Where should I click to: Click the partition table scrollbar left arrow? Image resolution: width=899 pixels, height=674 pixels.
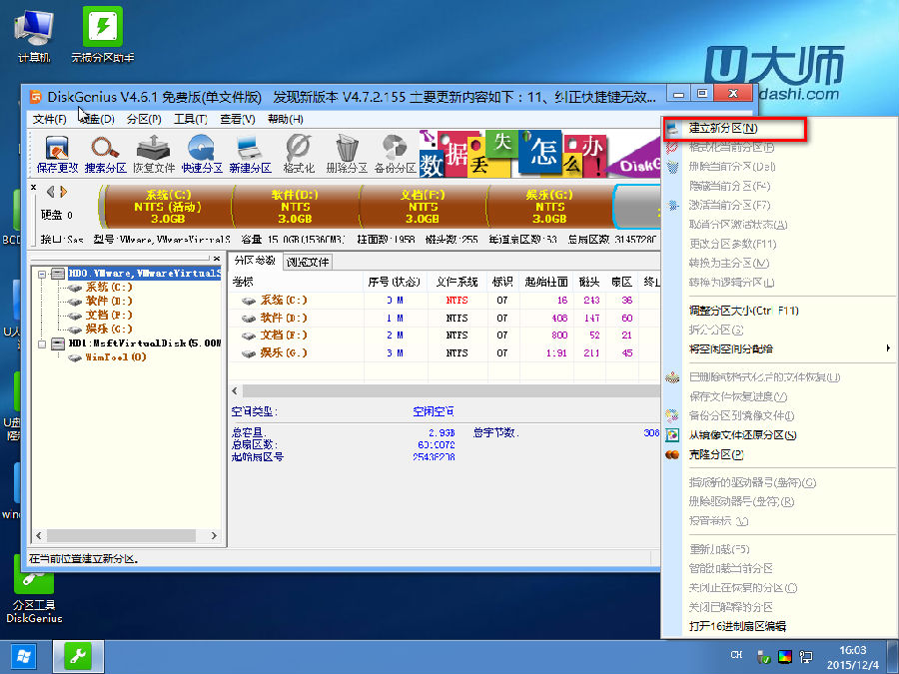click(x=235, y=390)
